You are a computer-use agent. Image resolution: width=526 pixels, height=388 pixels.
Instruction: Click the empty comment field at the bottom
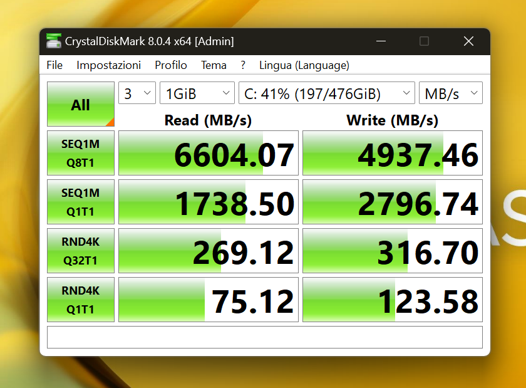tap(265, 337)
